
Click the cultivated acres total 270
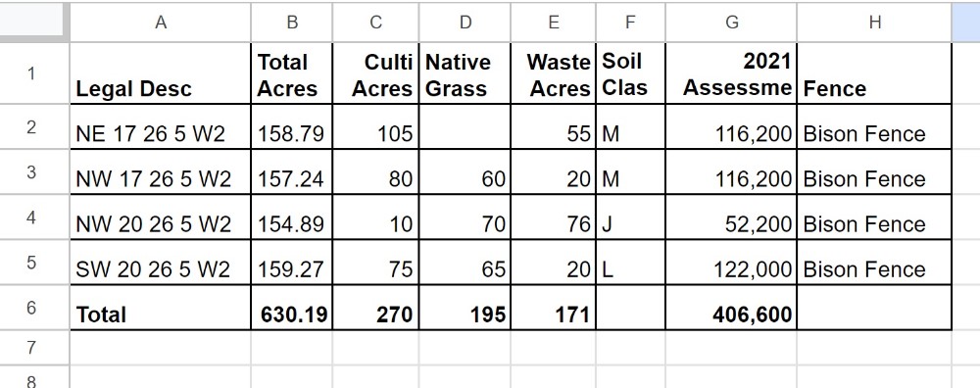click(x=375, y=308)
